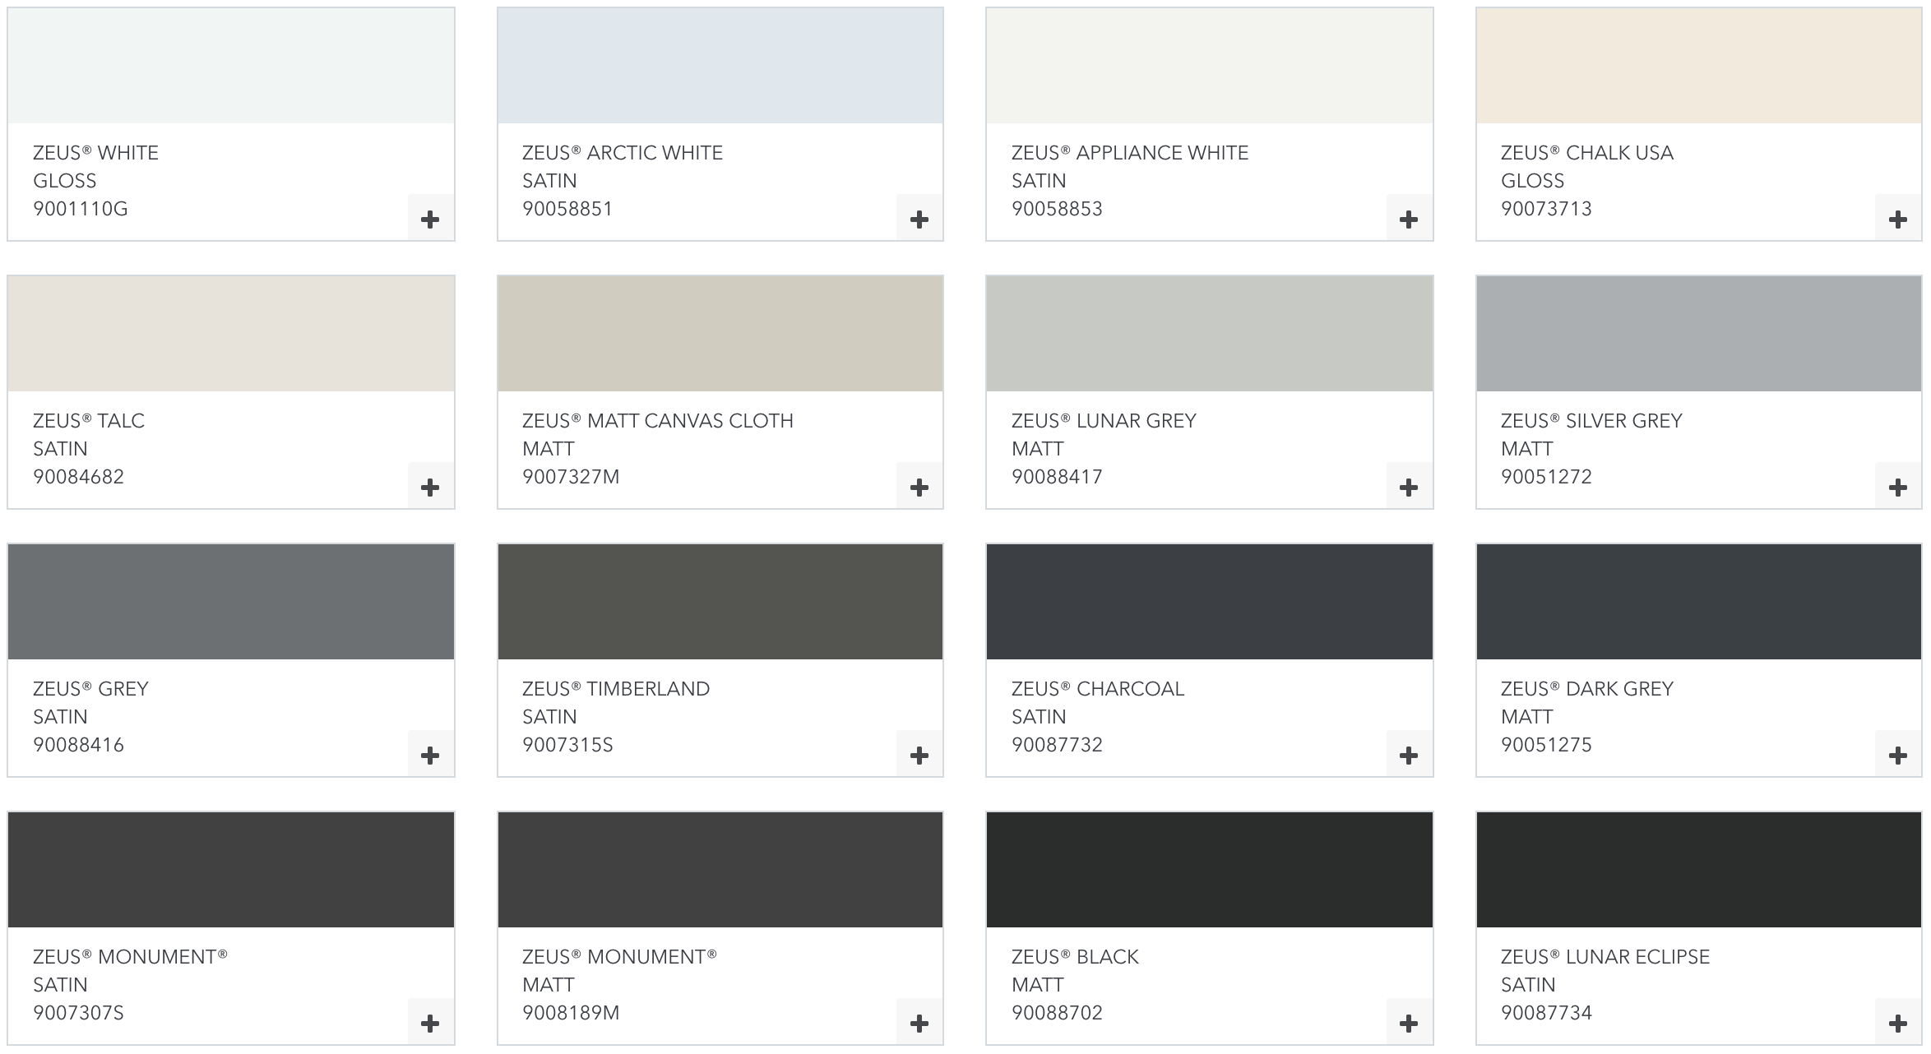Click the Zeus Monument Matt swatch
Image resolution: width=1931 pixels, height=1054 pixels.
pyautogui.click(x=720, y=870)
